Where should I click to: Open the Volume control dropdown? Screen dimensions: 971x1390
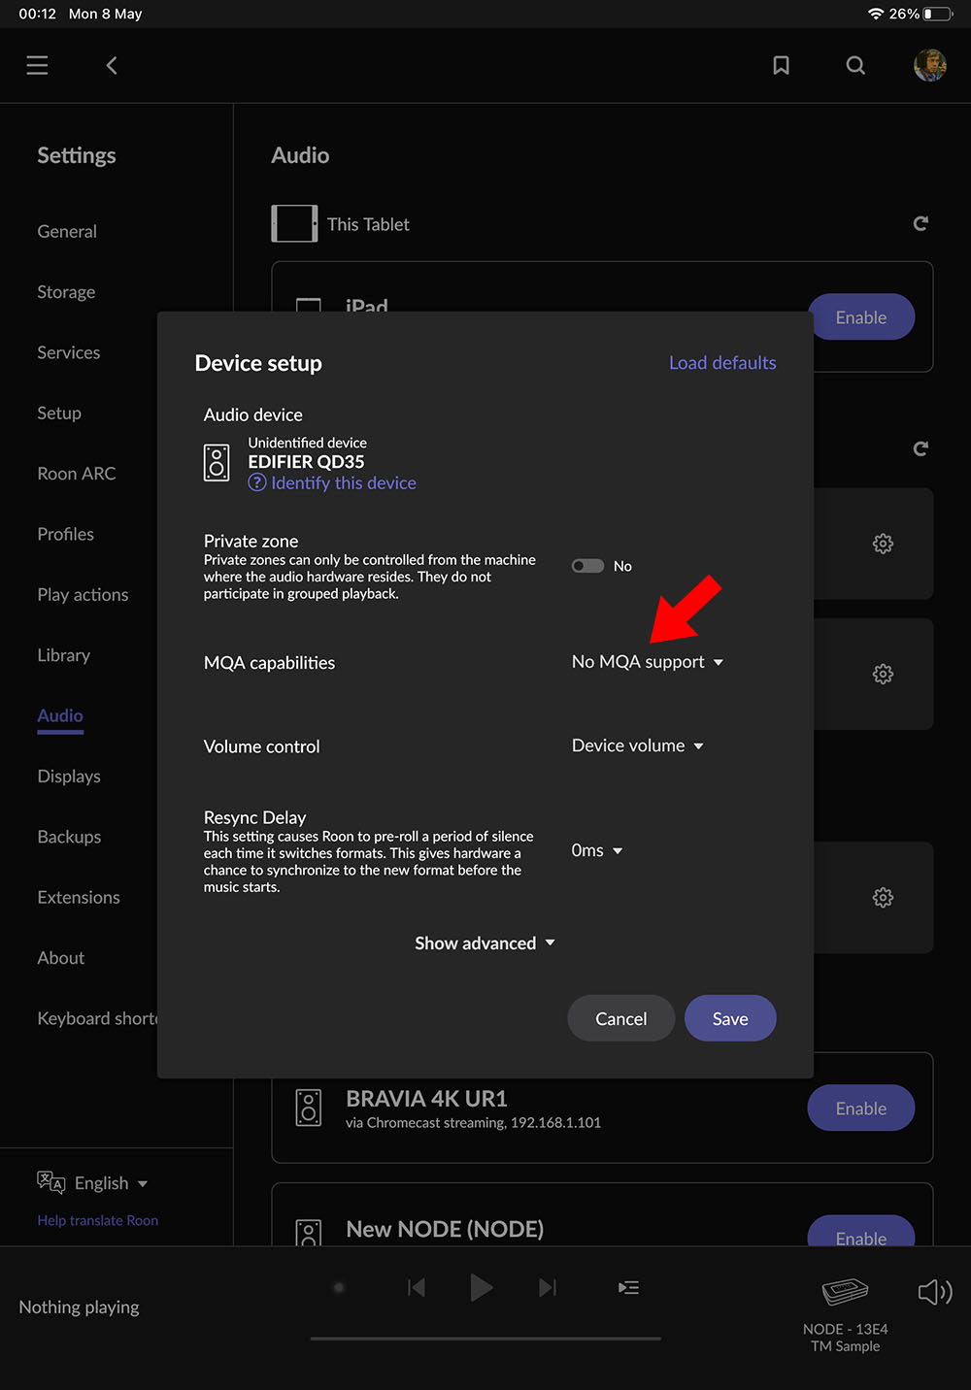pos(637,745)
